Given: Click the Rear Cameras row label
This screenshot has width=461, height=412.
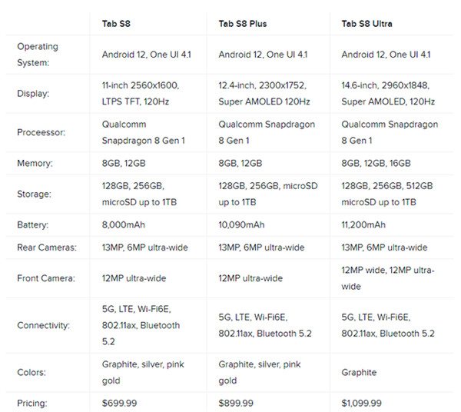Looking at the screenshot, I should 46,248.
